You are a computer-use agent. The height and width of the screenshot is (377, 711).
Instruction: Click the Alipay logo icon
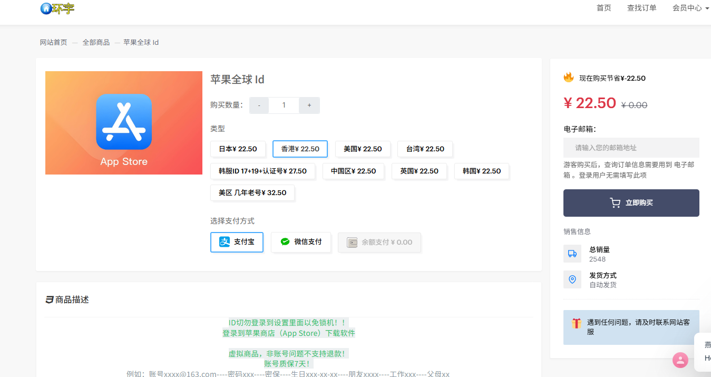click(x=225, y=242)
